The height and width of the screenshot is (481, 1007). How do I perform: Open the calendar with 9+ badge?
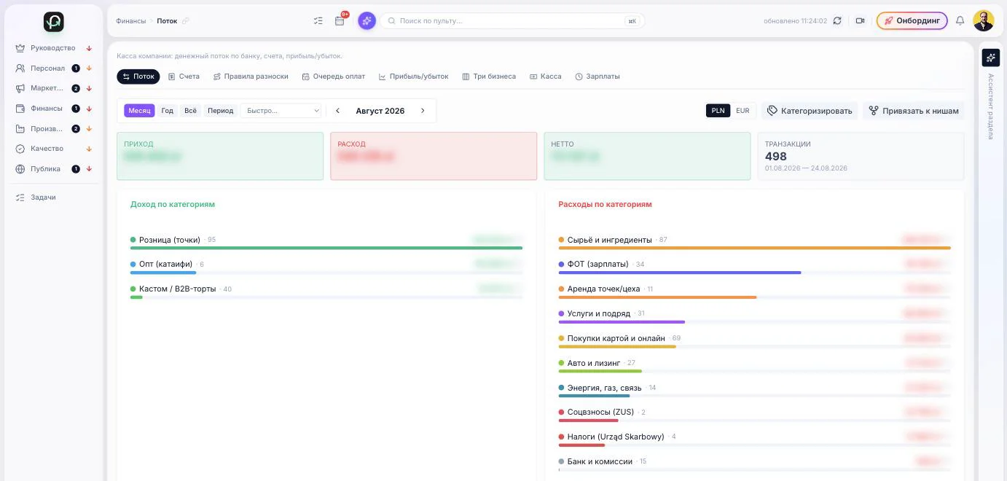point(340,21)
